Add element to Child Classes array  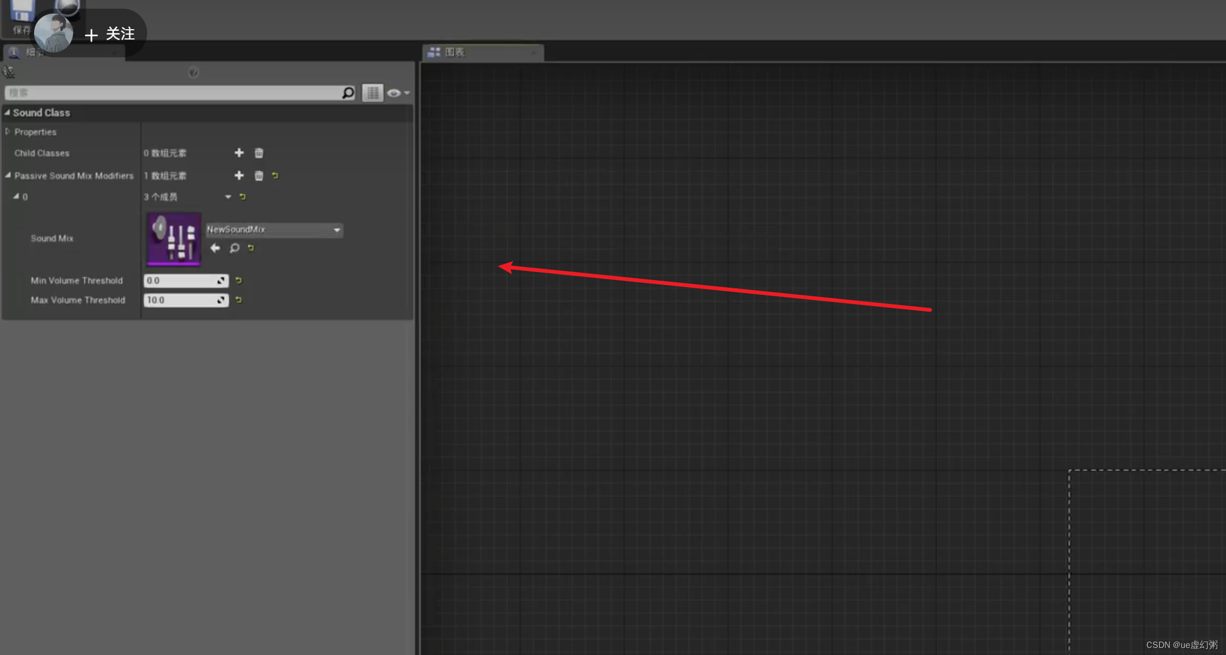(239, 153)
